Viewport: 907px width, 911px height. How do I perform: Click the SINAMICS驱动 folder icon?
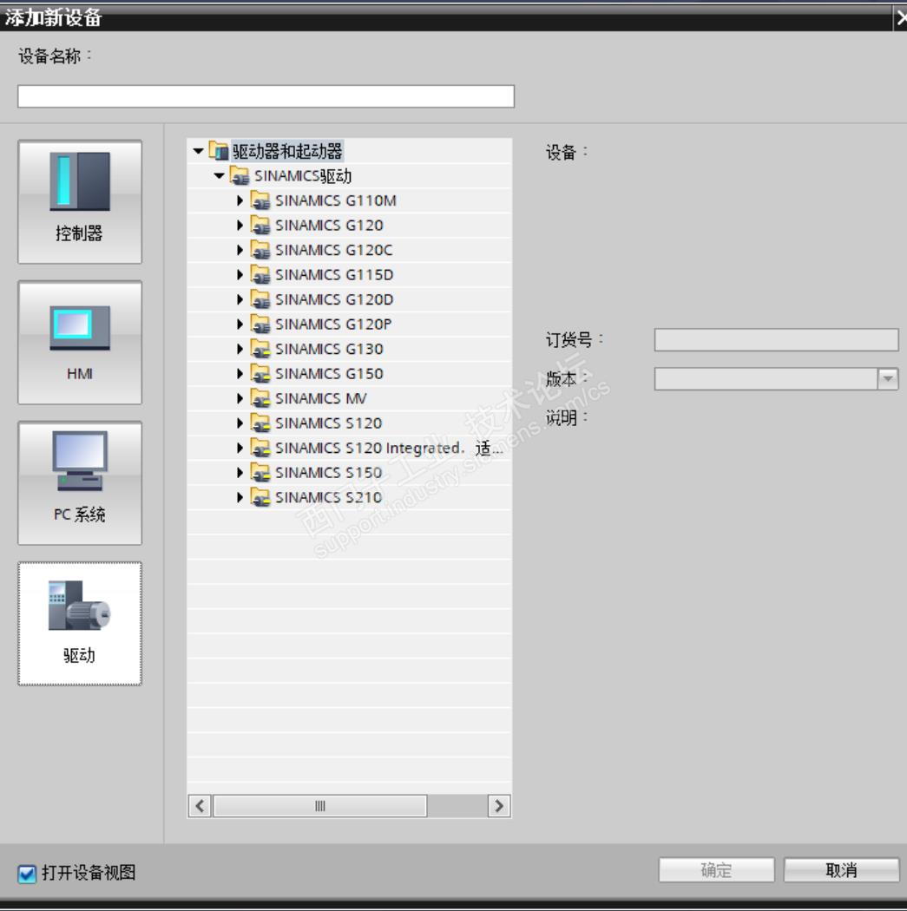240,175
